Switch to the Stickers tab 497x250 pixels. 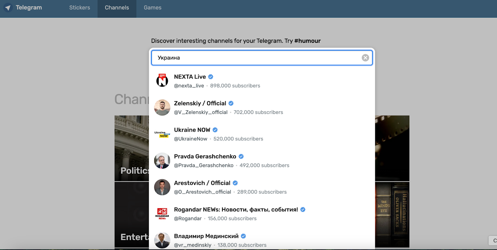coord(80,7)
